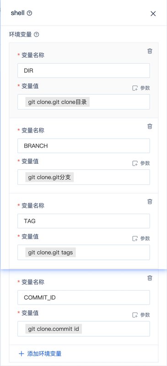Click the 添加环境变量 link

point(40,353)
